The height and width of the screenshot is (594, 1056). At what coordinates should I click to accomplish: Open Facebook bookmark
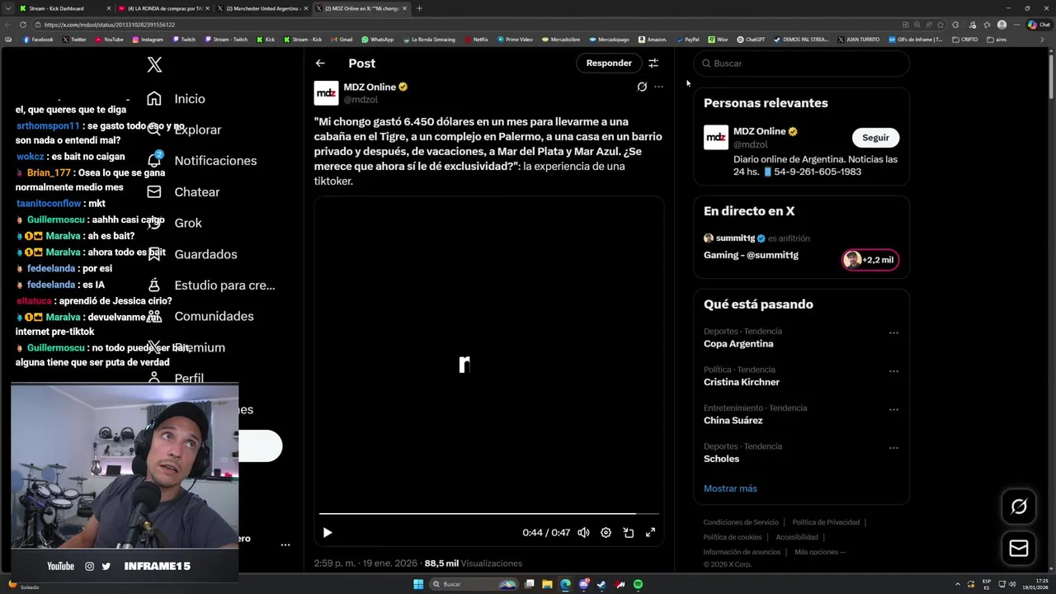38,40
